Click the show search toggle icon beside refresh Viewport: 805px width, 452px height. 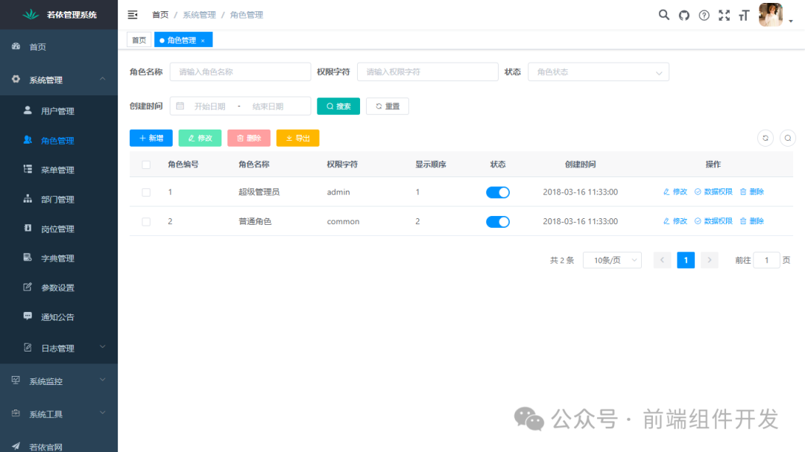[787, 138]
